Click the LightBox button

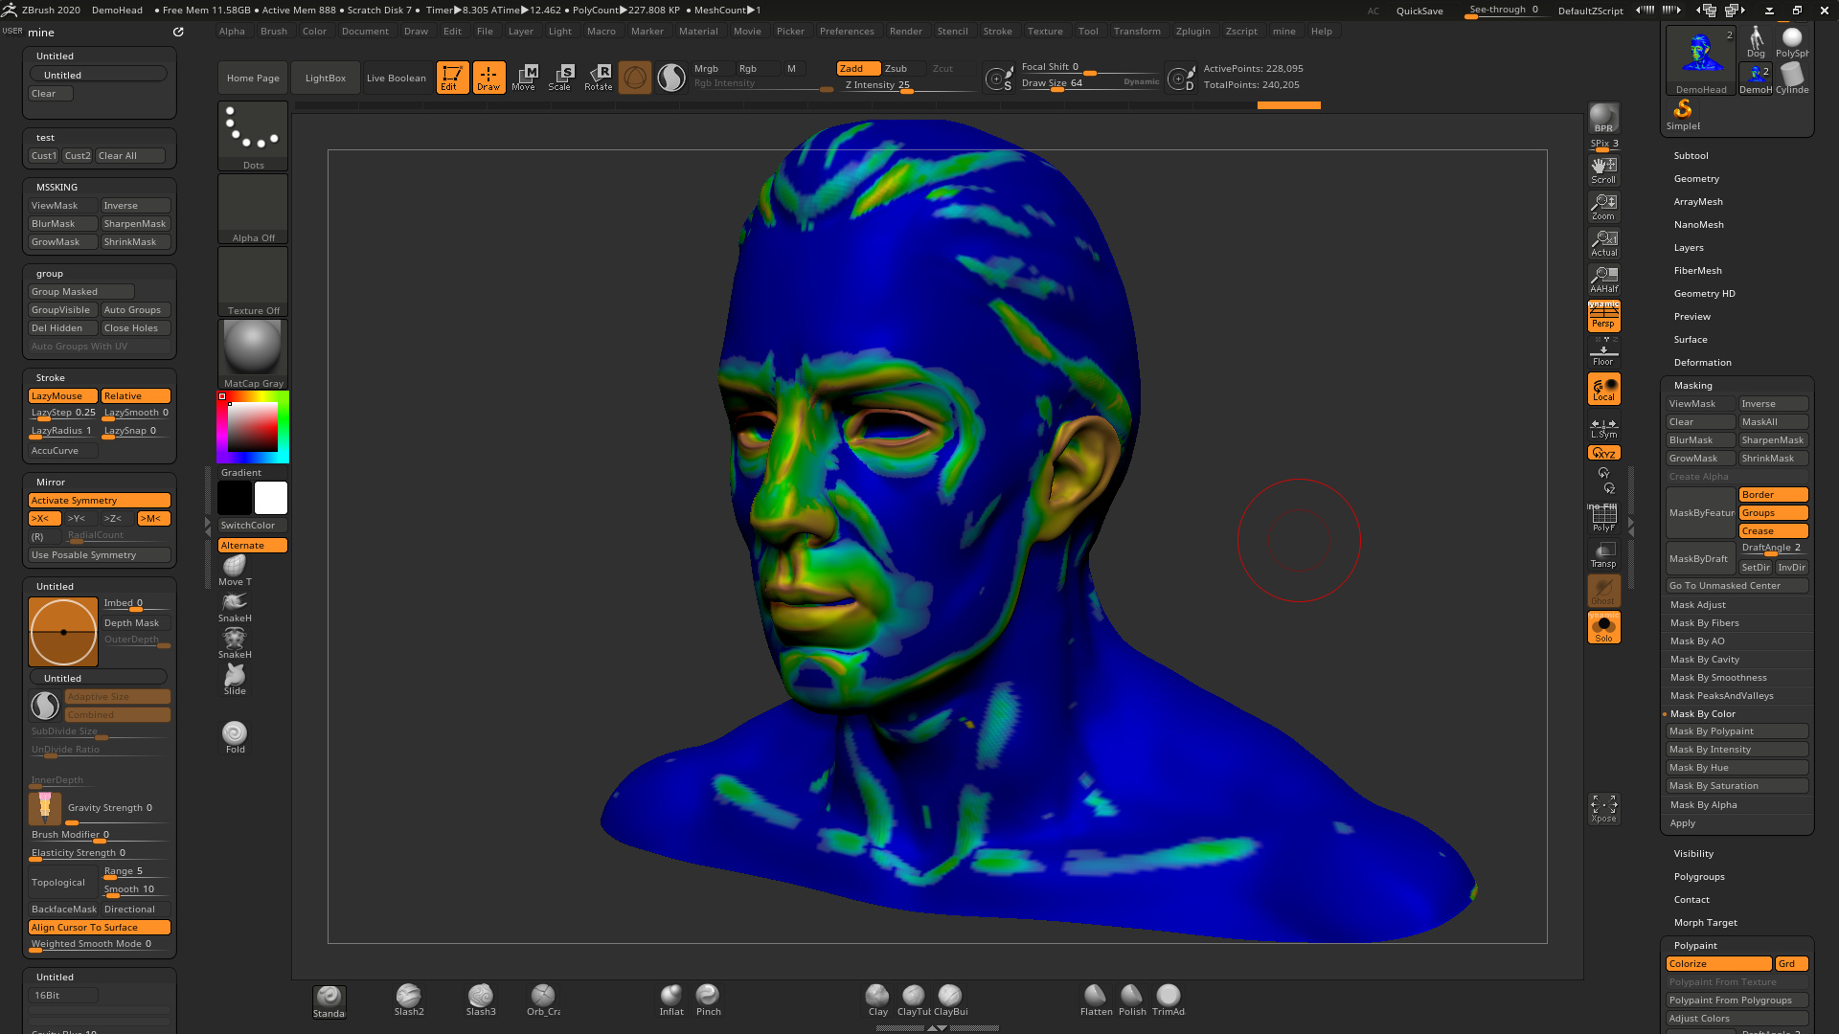tap(325, 78)
